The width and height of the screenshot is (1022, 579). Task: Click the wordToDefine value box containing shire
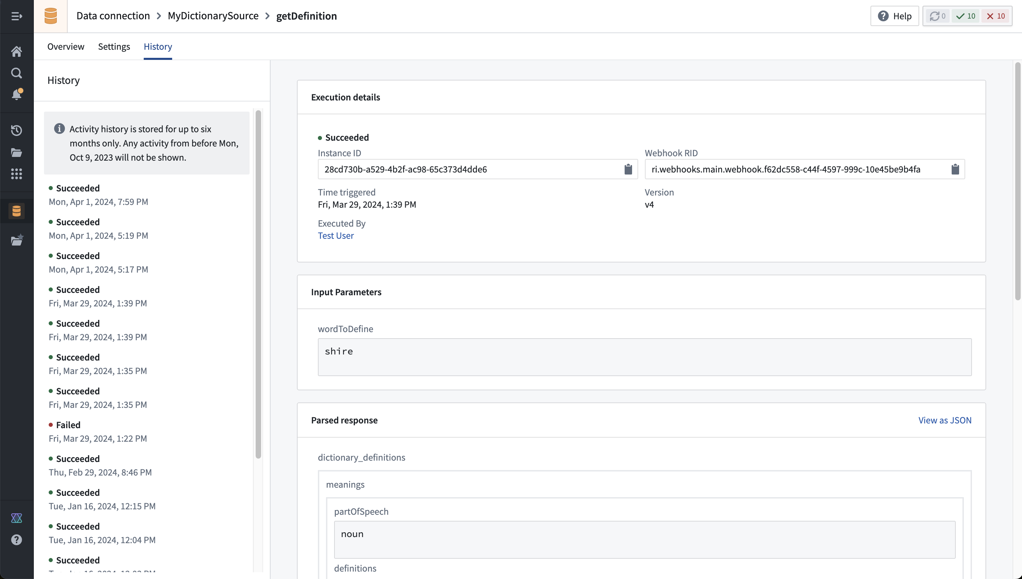[x=644, y=357]
